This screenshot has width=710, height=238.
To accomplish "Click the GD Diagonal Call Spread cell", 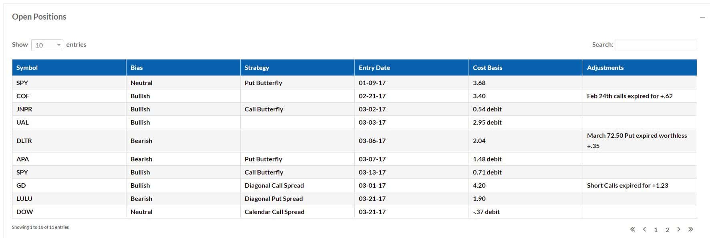I will click(298, 185).
